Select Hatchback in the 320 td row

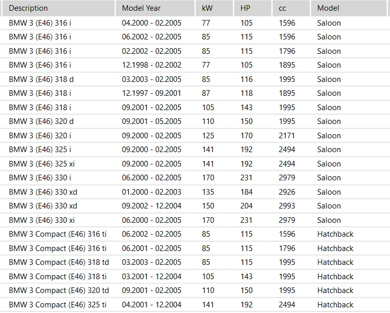pos(335,290)
